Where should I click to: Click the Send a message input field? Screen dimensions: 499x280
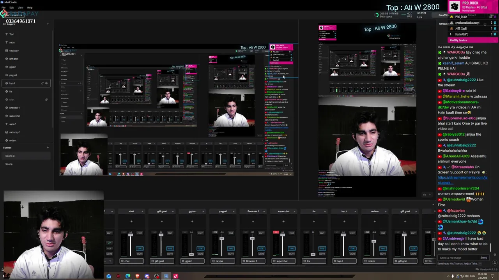(x=458, y=257)
